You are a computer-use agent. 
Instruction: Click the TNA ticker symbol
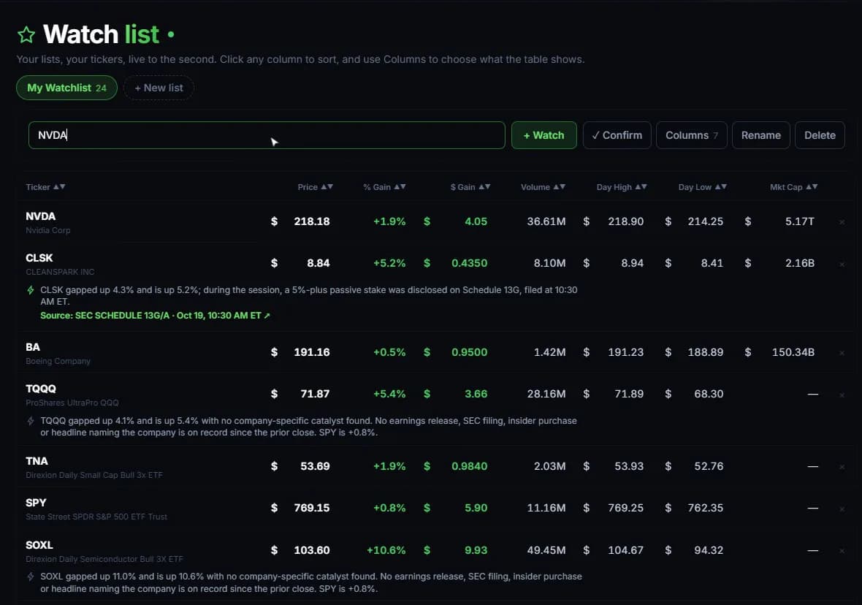37,461
